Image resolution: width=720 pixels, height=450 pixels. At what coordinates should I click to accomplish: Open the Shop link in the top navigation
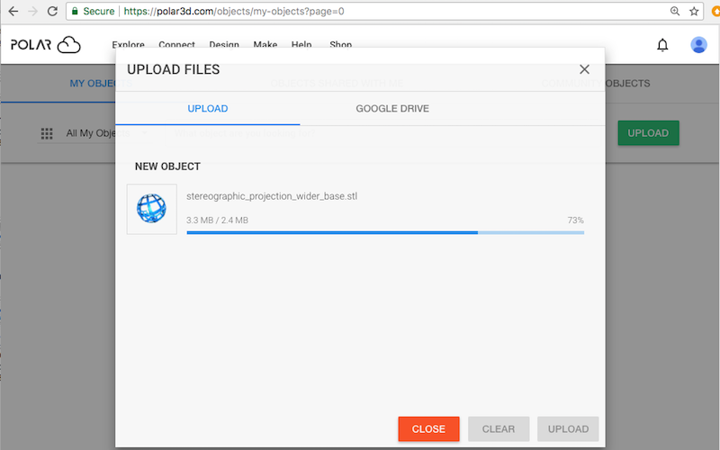(341, 45)
